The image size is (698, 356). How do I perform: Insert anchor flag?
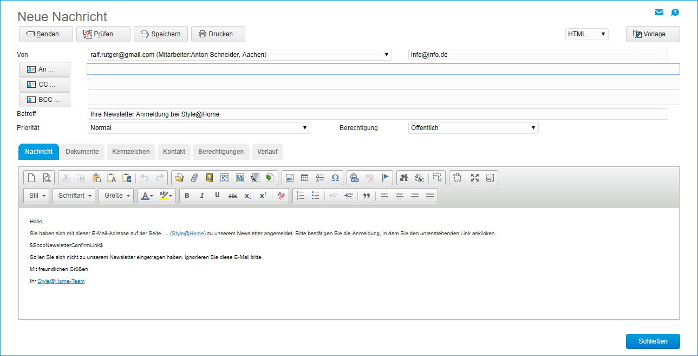click(x=385, y=178)
